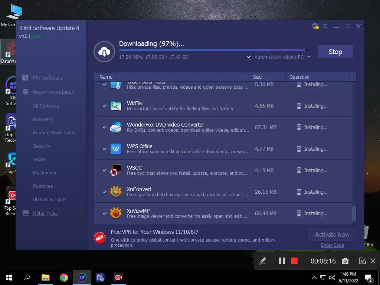This screenshot has height=285, width=380.
Task: Click the screen recorder taskbar icon
Action: pyautogui.click(x=118, y=278)
